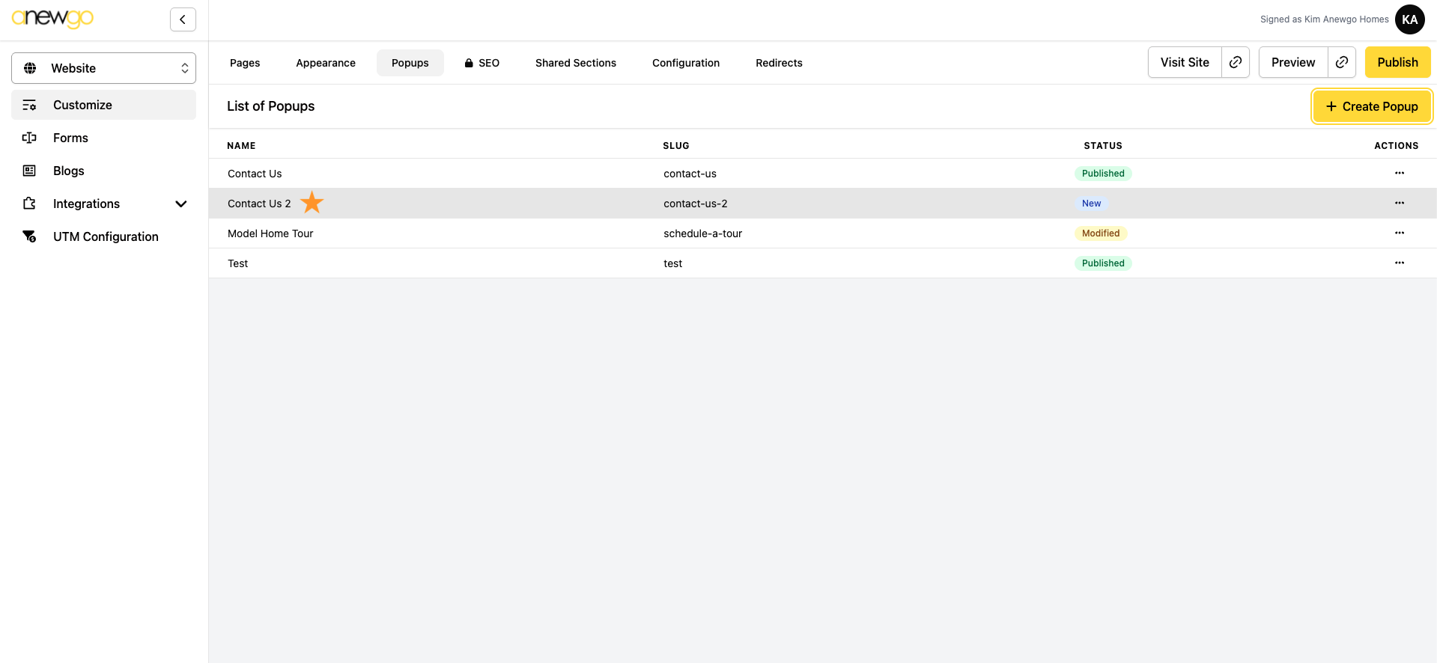This screenshot has height=663, width=1437.
Task: Open actions menu for Model Home Tour
Action: pos(1399,233)
